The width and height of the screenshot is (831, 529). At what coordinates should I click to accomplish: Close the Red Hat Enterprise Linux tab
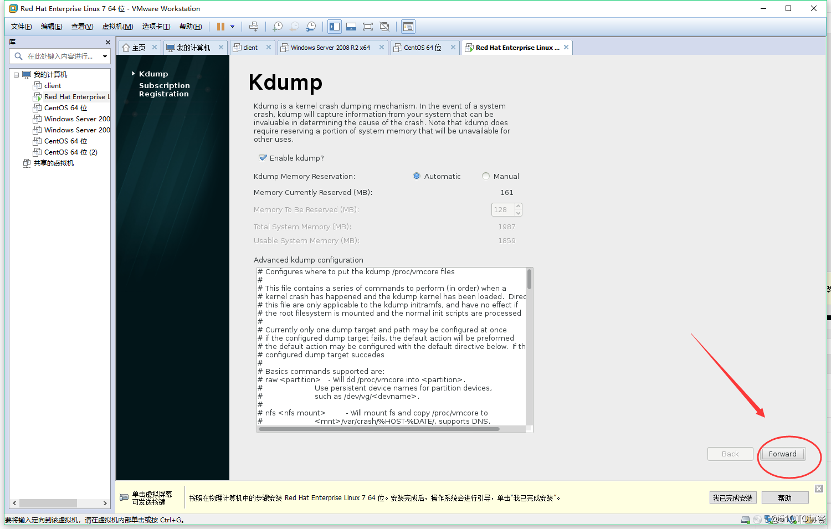tap(566, 47)
